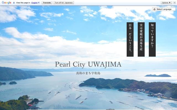
Task: Click the English language link
Action: (x=34, y=2)
